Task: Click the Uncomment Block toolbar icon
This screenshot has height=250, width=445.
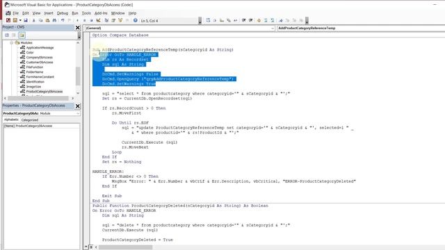Action: [x=273, y=20]
